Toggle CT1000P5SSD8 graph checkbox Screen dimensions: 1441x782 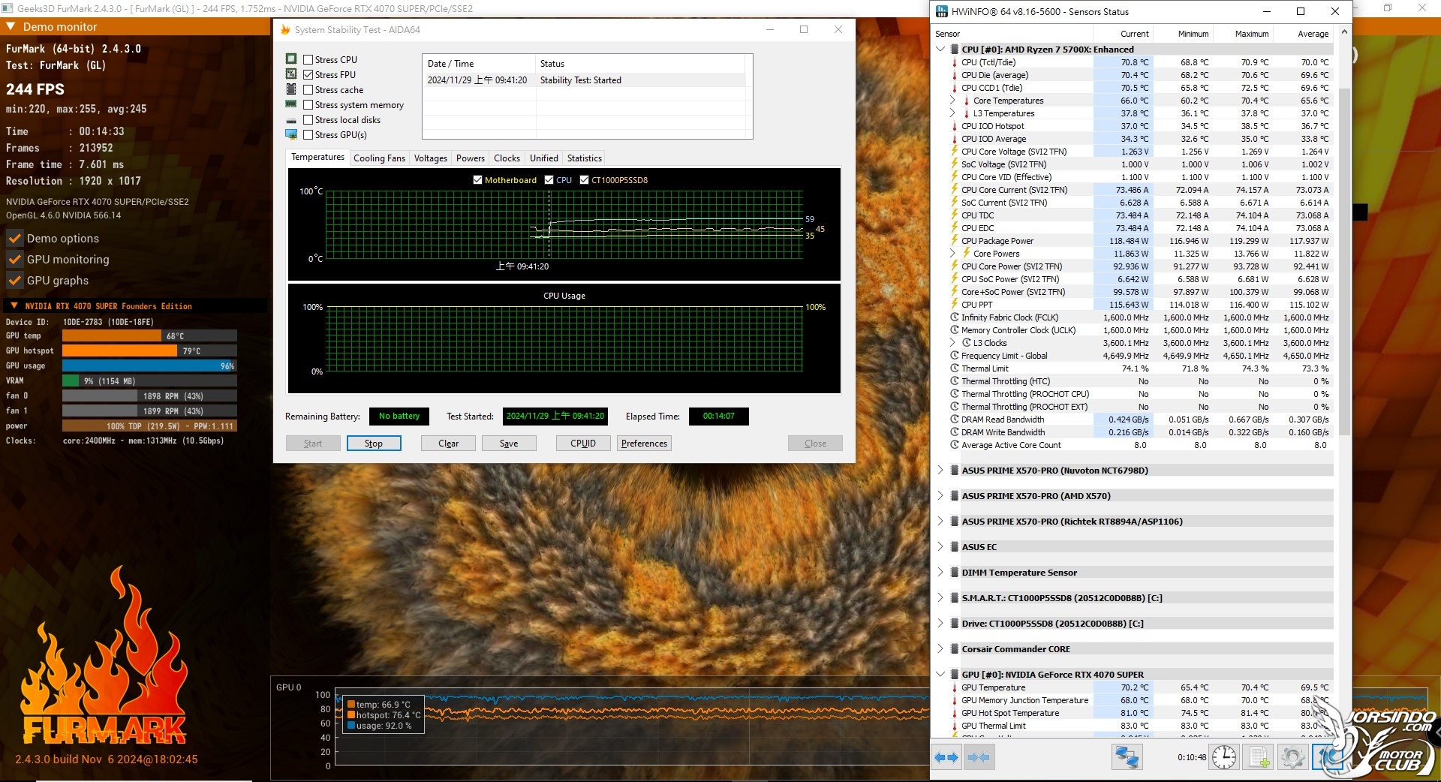[585, 180]
